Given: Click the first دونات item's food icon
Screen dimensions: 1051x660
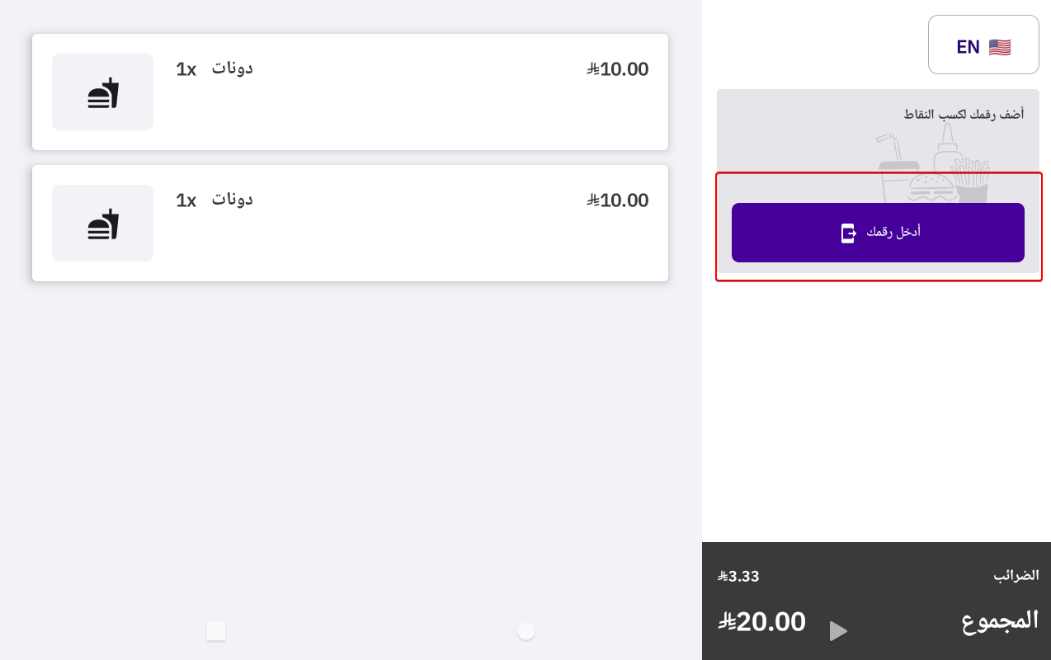Looking at the screenshot, I should 103,92.
